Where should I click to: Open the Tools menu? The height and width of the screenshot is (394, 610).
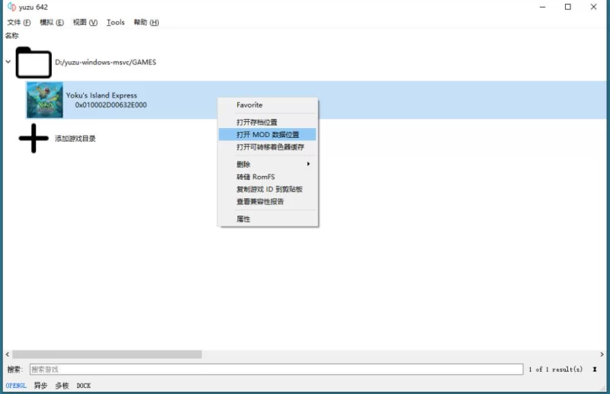click(116, 22)
